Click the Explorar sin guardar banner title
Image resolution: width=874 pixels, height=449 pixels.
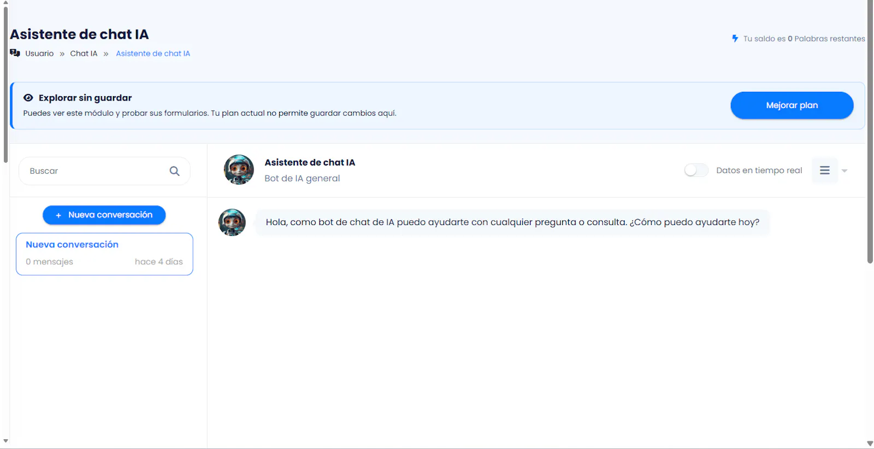85,98
